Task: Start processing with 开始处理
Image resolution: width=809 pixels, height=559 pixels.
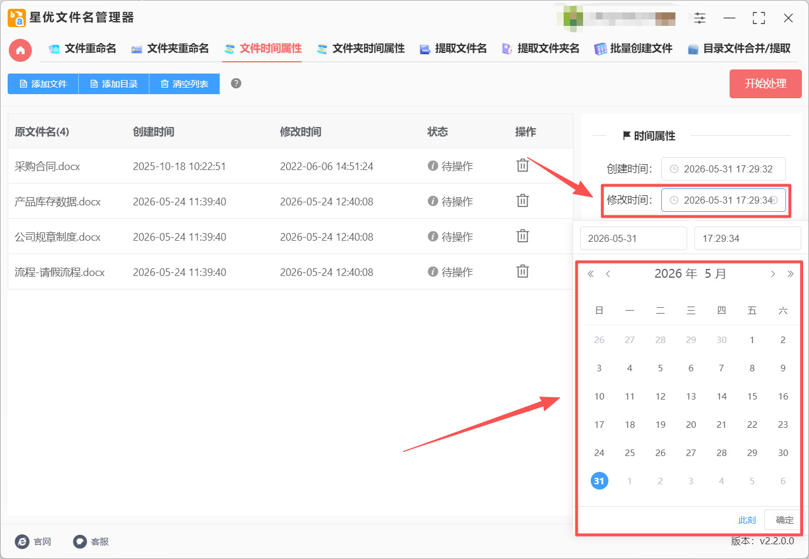Action: 765,84
